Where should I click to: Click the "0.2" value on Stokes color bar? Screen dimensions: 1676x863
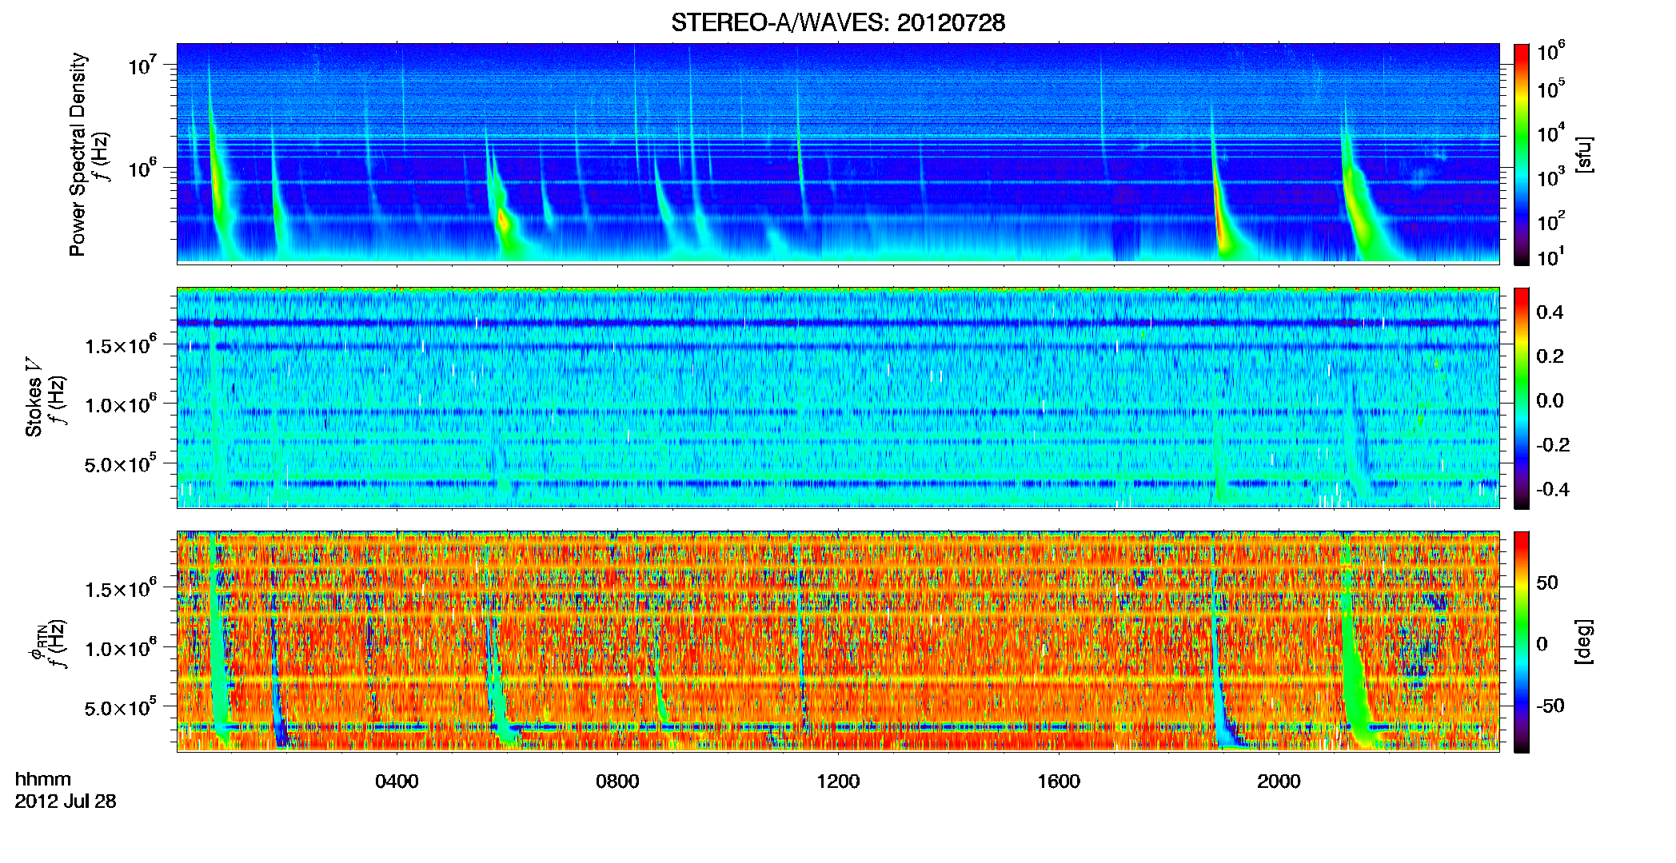click(1550, 356)
